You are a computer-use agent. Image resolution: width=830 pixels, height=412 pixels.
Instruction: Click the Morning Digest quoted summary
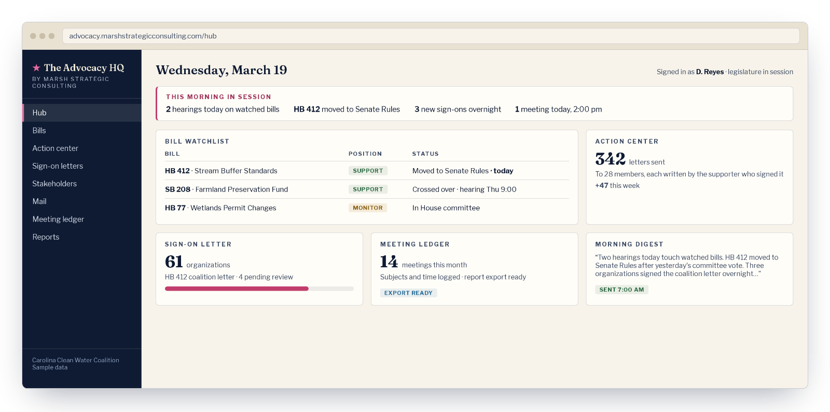pyautogui.click(x=687, y=266)
